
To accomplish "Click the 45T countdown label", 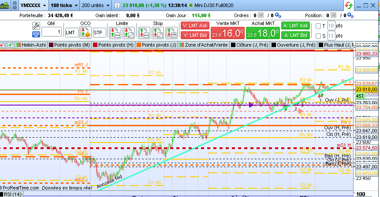I will click(360, 96).
